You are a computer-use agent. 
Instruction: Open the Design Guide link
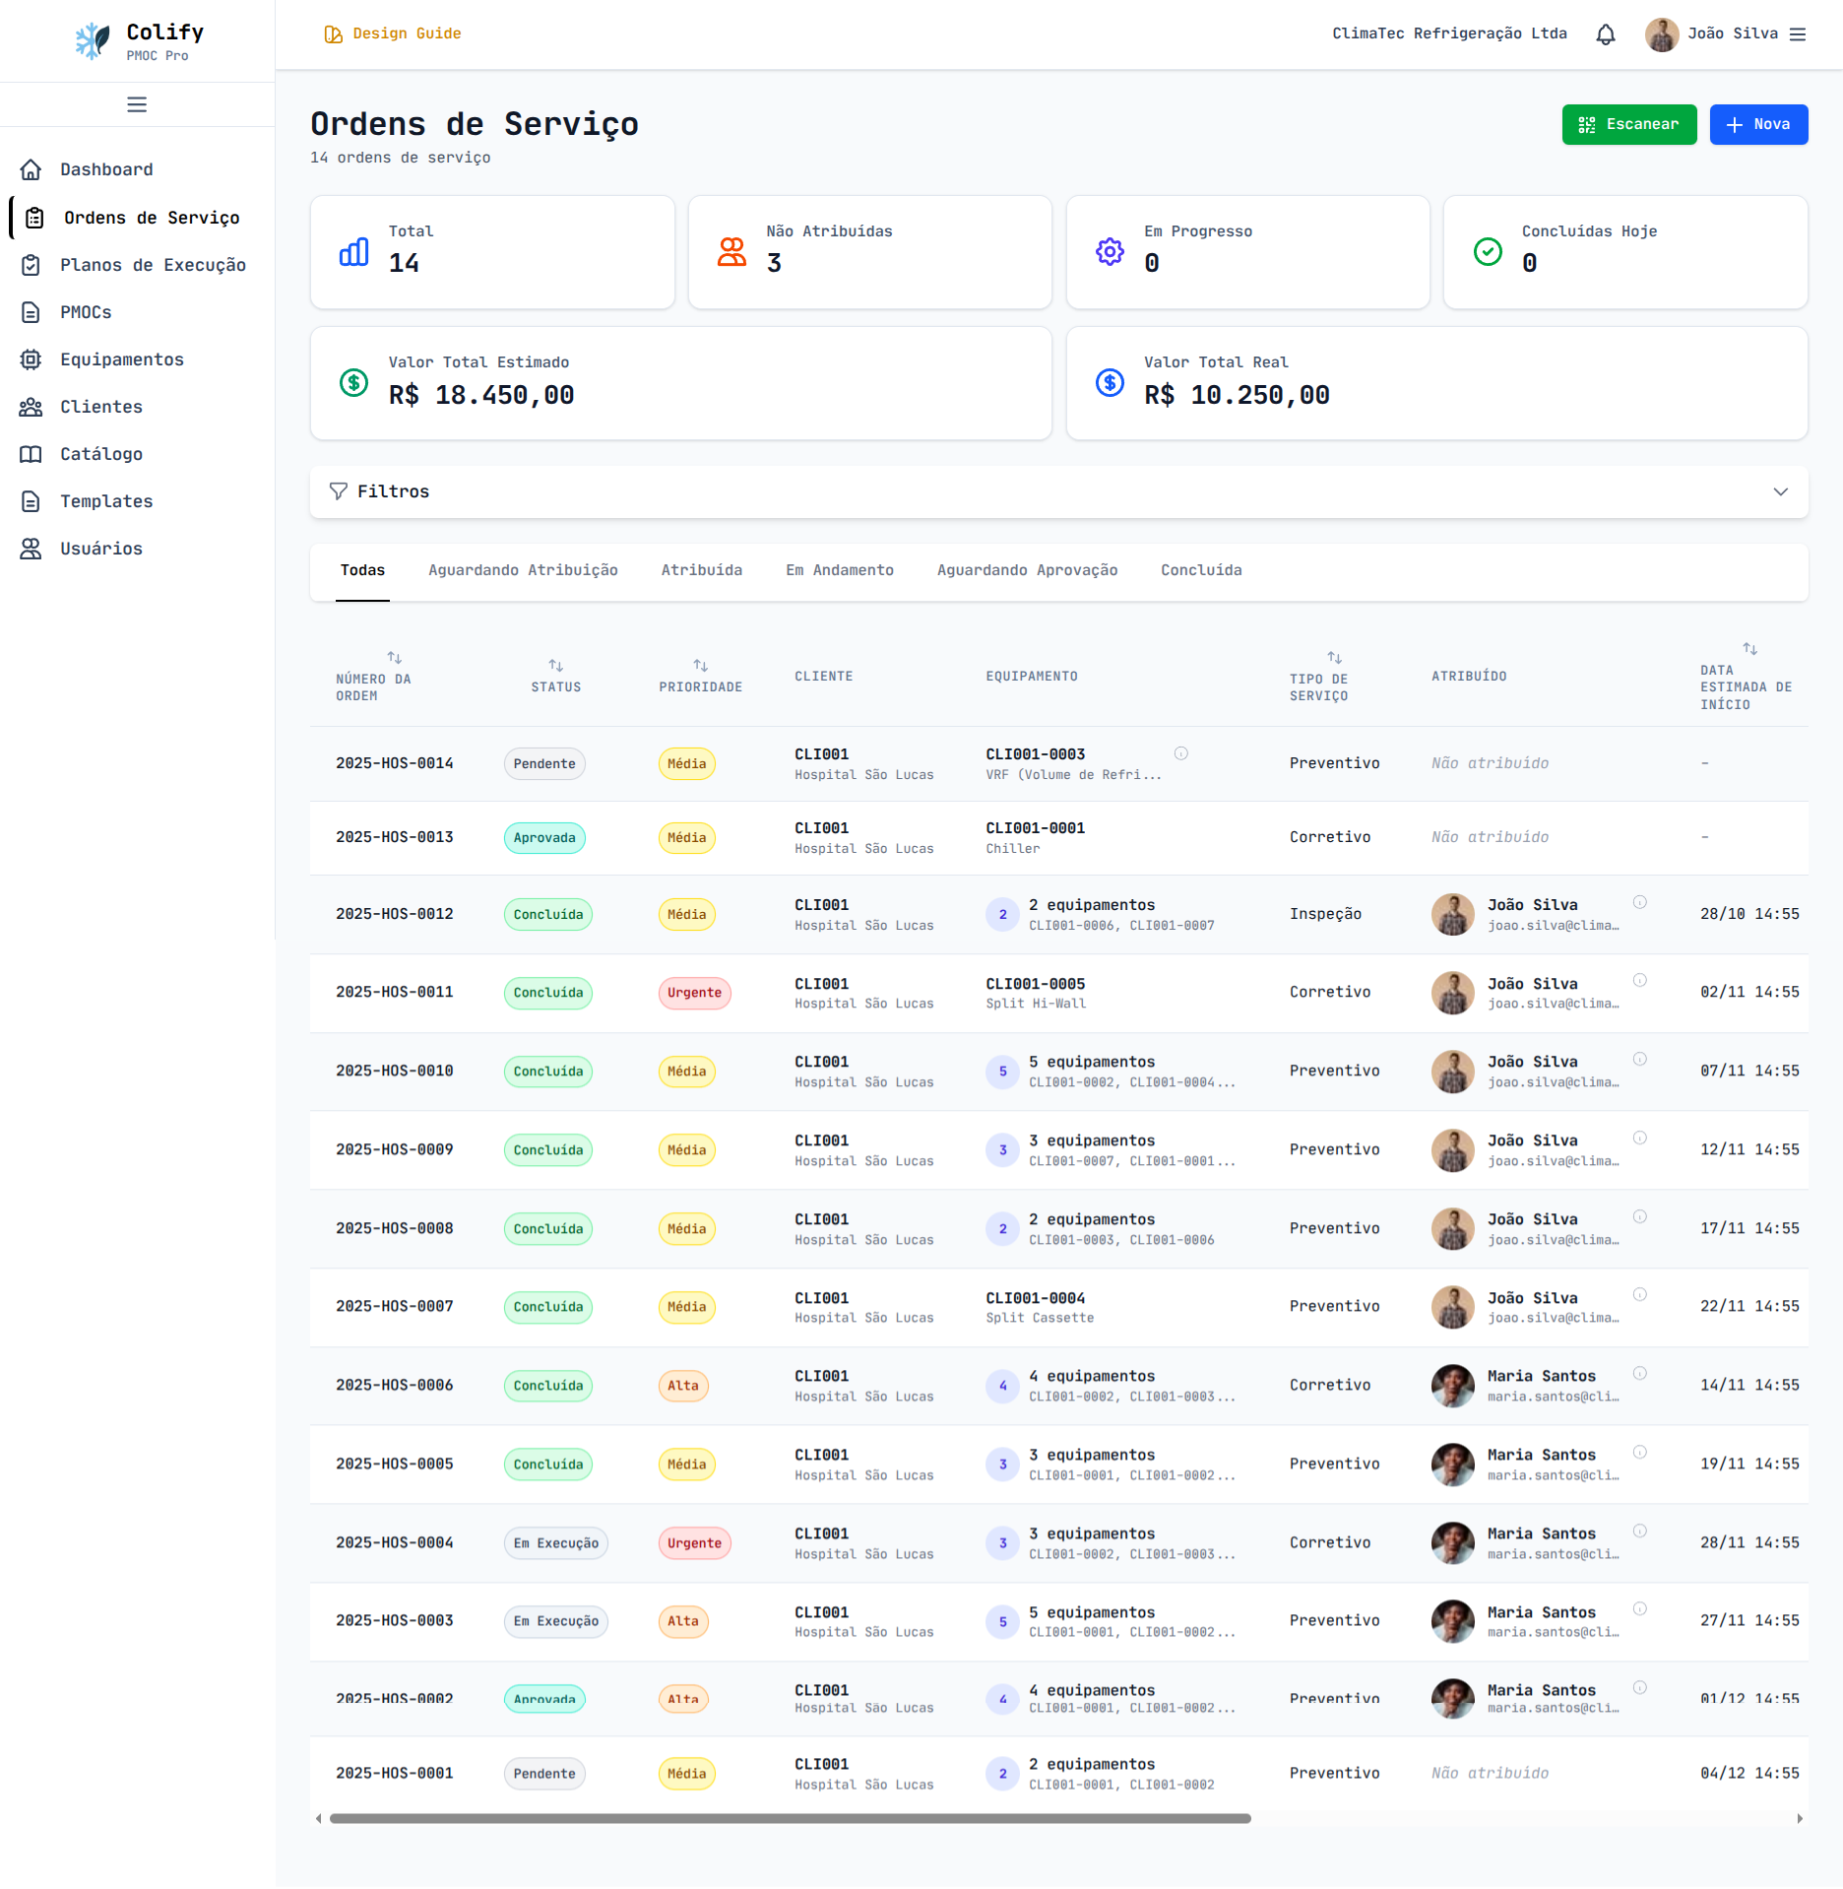click(x=393, y=33)
